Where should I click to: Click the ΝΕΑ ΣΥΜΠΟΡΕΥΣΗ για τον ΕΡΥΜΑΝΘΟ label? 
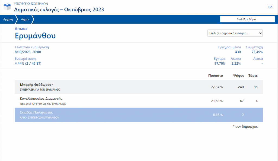coord(43,104)
